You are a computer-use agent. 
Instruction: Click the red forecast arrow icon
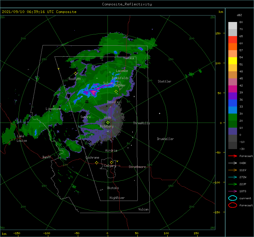pyautogui.click(x=233, y=156)
